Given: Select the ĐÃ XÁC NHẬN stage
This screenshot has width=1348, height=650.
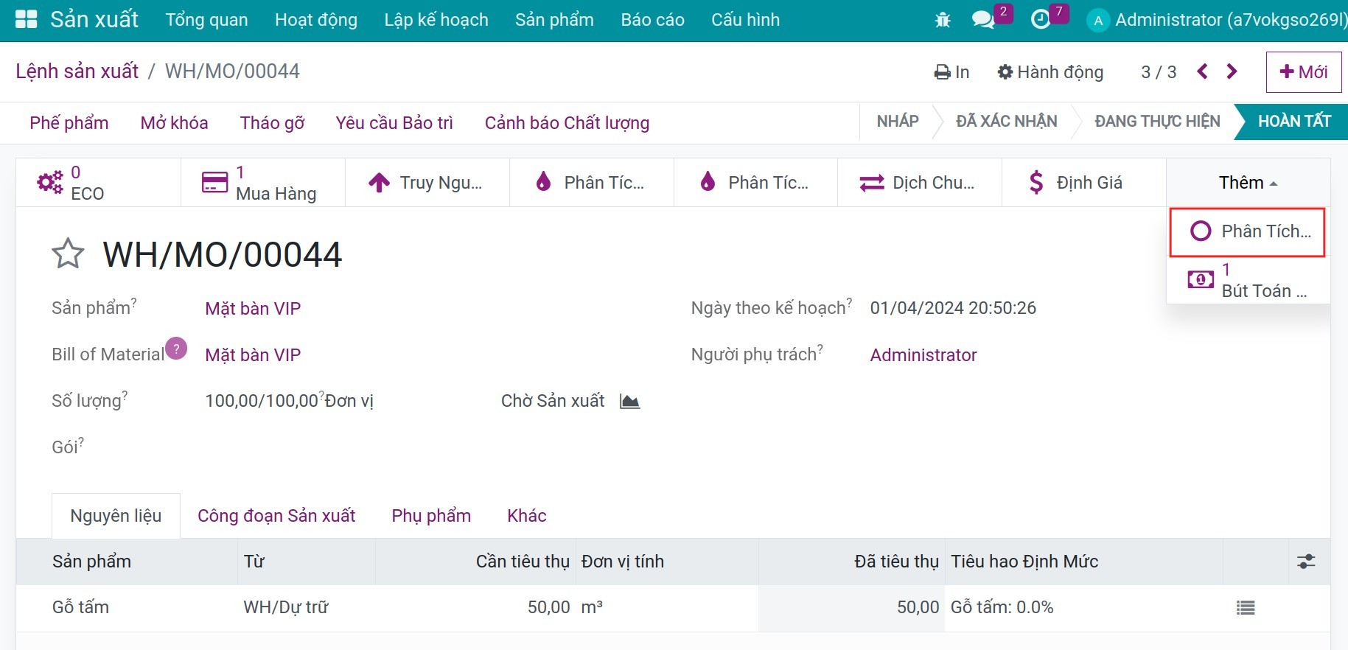Looking at the screenshot, I should click(x=1006, y=122).
